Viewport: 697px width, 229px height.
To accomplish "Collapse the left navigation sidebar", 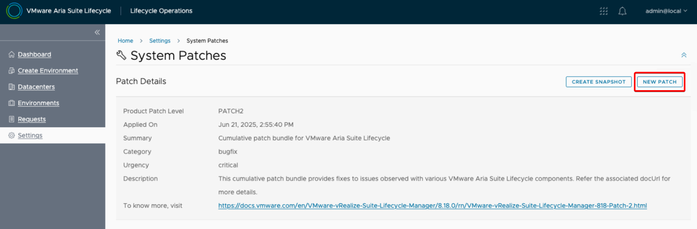I will [97, 32].
